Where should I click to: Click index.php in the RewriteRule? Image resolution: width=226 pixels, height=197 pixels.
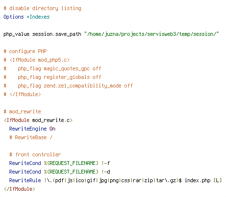pyautogui.click(x=198, y=180)
